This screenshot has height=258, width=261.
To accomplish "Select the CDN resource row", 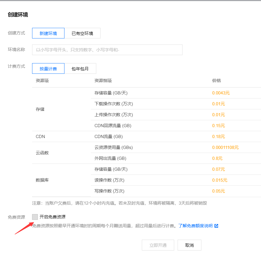I will pos(40,136).
